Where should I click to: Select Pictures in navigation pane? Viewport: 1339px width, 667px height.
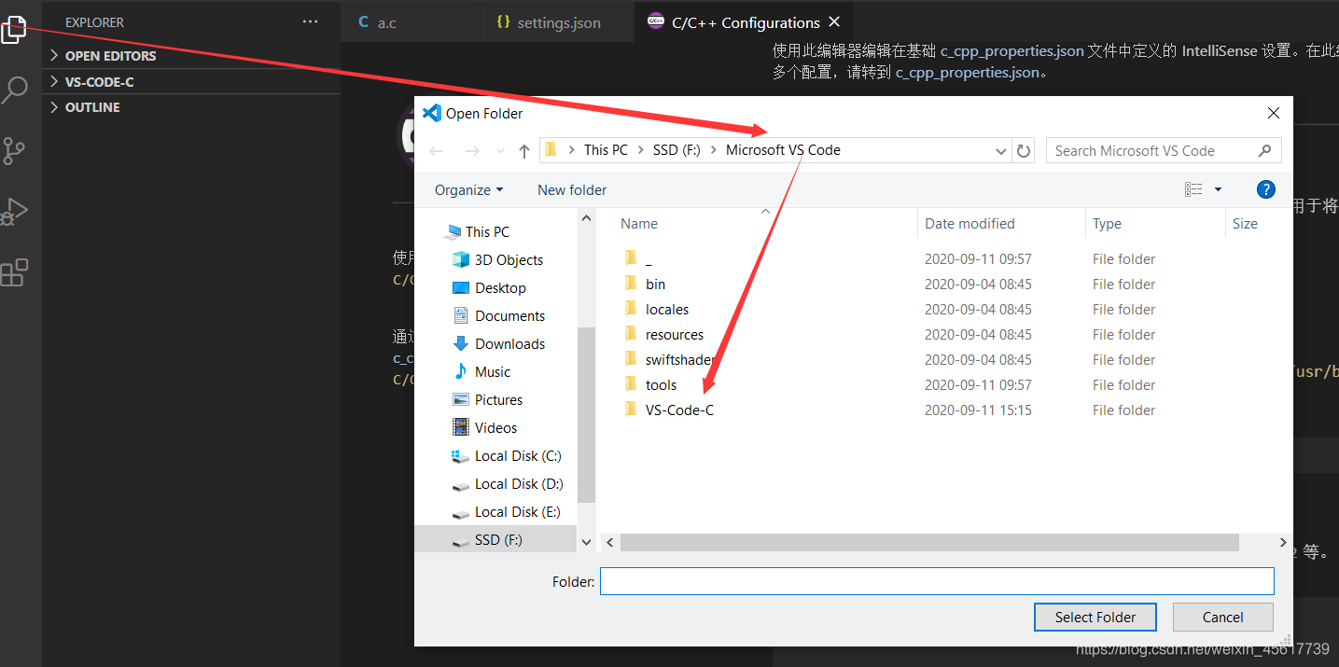[498, 399]
